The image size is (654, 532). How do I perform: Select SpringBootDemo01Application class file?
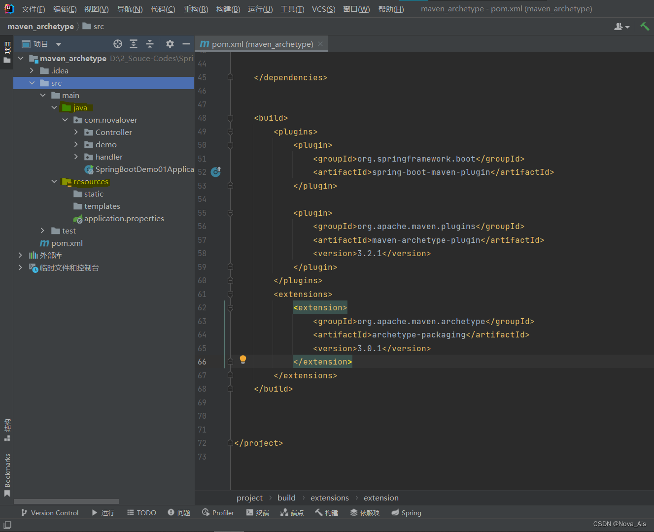[139, 169]
